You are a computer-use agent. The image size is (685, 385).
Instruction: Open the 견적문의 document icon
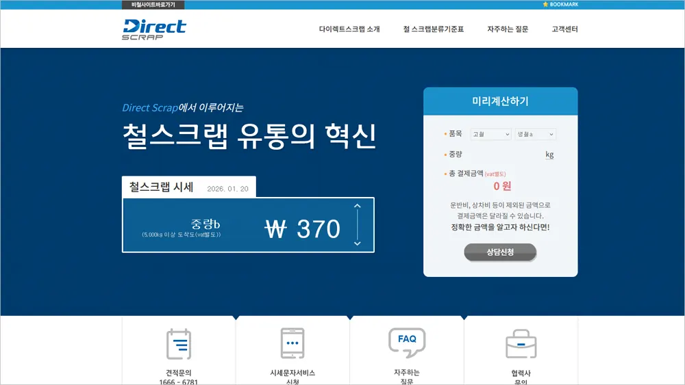[179, 344]
